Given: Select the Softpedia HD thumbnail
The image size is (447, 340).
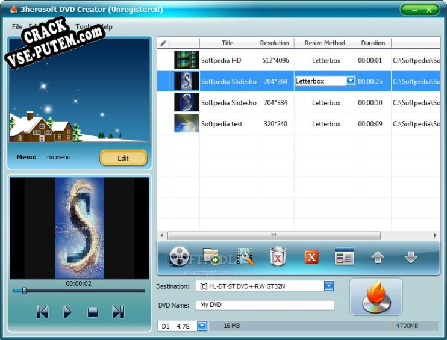Looking at the screenshot, I should 186,60.
